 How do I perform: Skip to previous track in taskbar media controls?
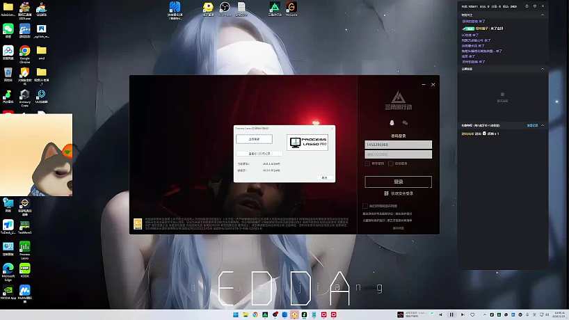440,314
